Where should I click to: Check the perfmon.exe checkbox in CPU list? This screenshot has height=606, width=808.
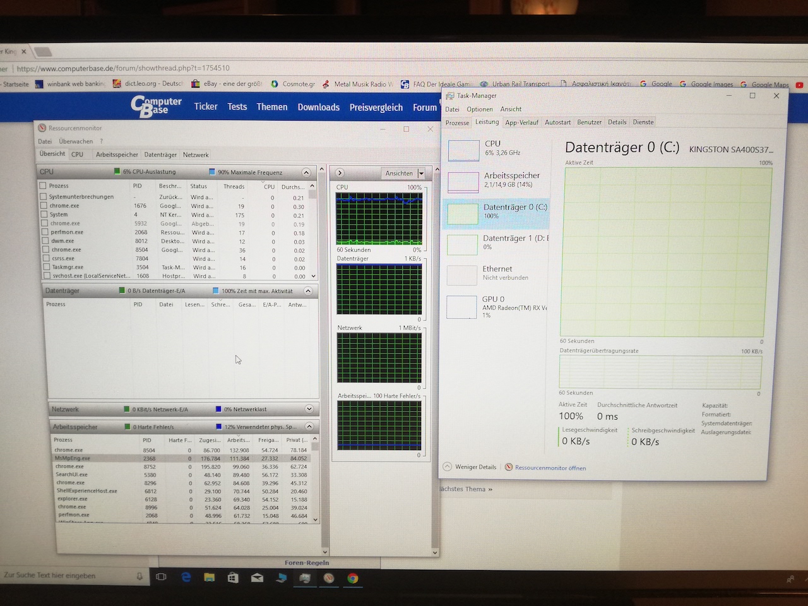pyautogui.click(x=45, y=232)
